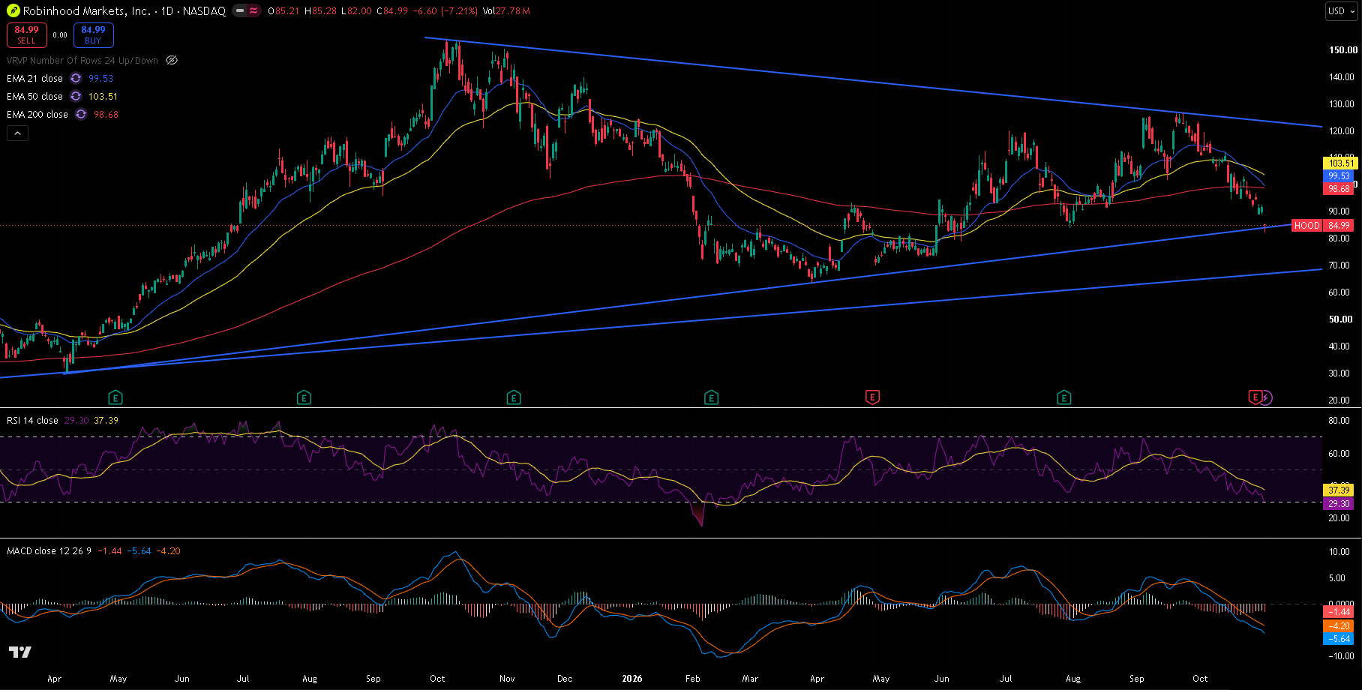Open the USD currency dropdown
The width and height of the screenshot is (1362, 690).
(1342, 10)
